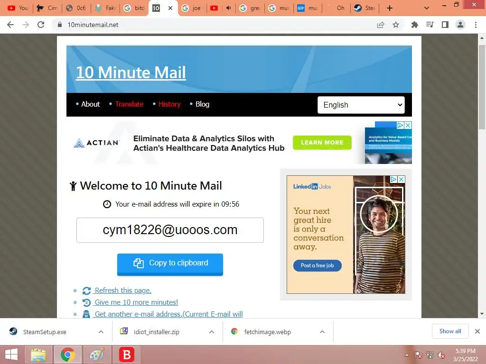Click the muted volume tray icon
Screen dimensions: 486x364
[441, 355]
